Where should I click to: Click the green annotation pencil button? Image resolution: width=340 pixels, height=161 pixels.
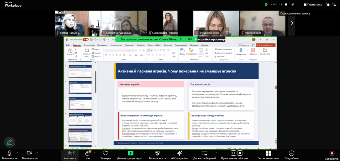coord(9,142)
